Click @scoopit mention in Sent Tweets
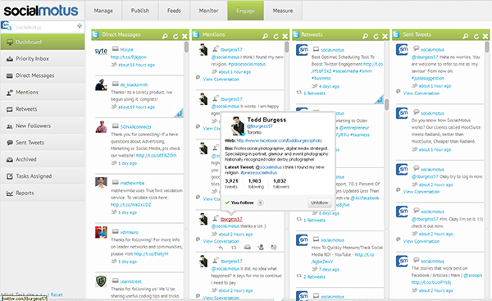492x301 pixels. click(x=473, y=276)
